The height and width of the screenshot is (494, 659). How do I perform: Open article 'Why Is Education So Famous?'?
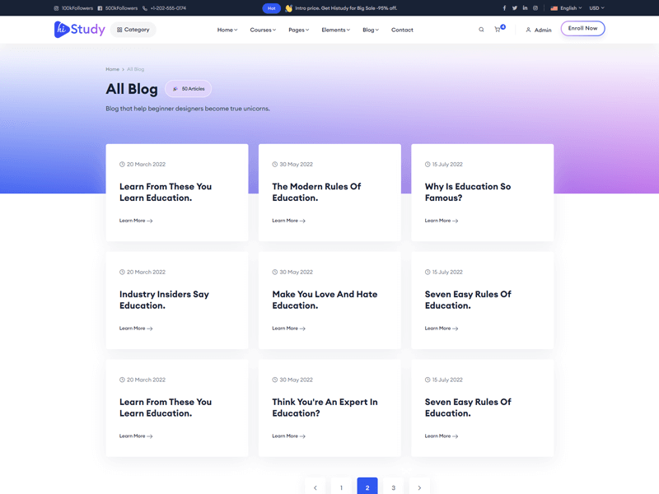click(x=467, y=192)
